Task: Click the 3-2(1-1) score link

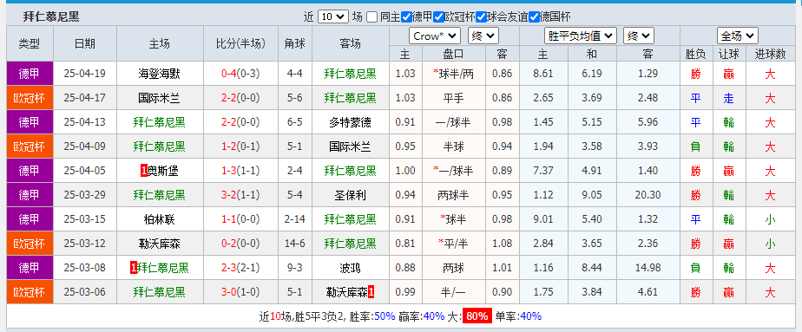Action: coord(240,195)
